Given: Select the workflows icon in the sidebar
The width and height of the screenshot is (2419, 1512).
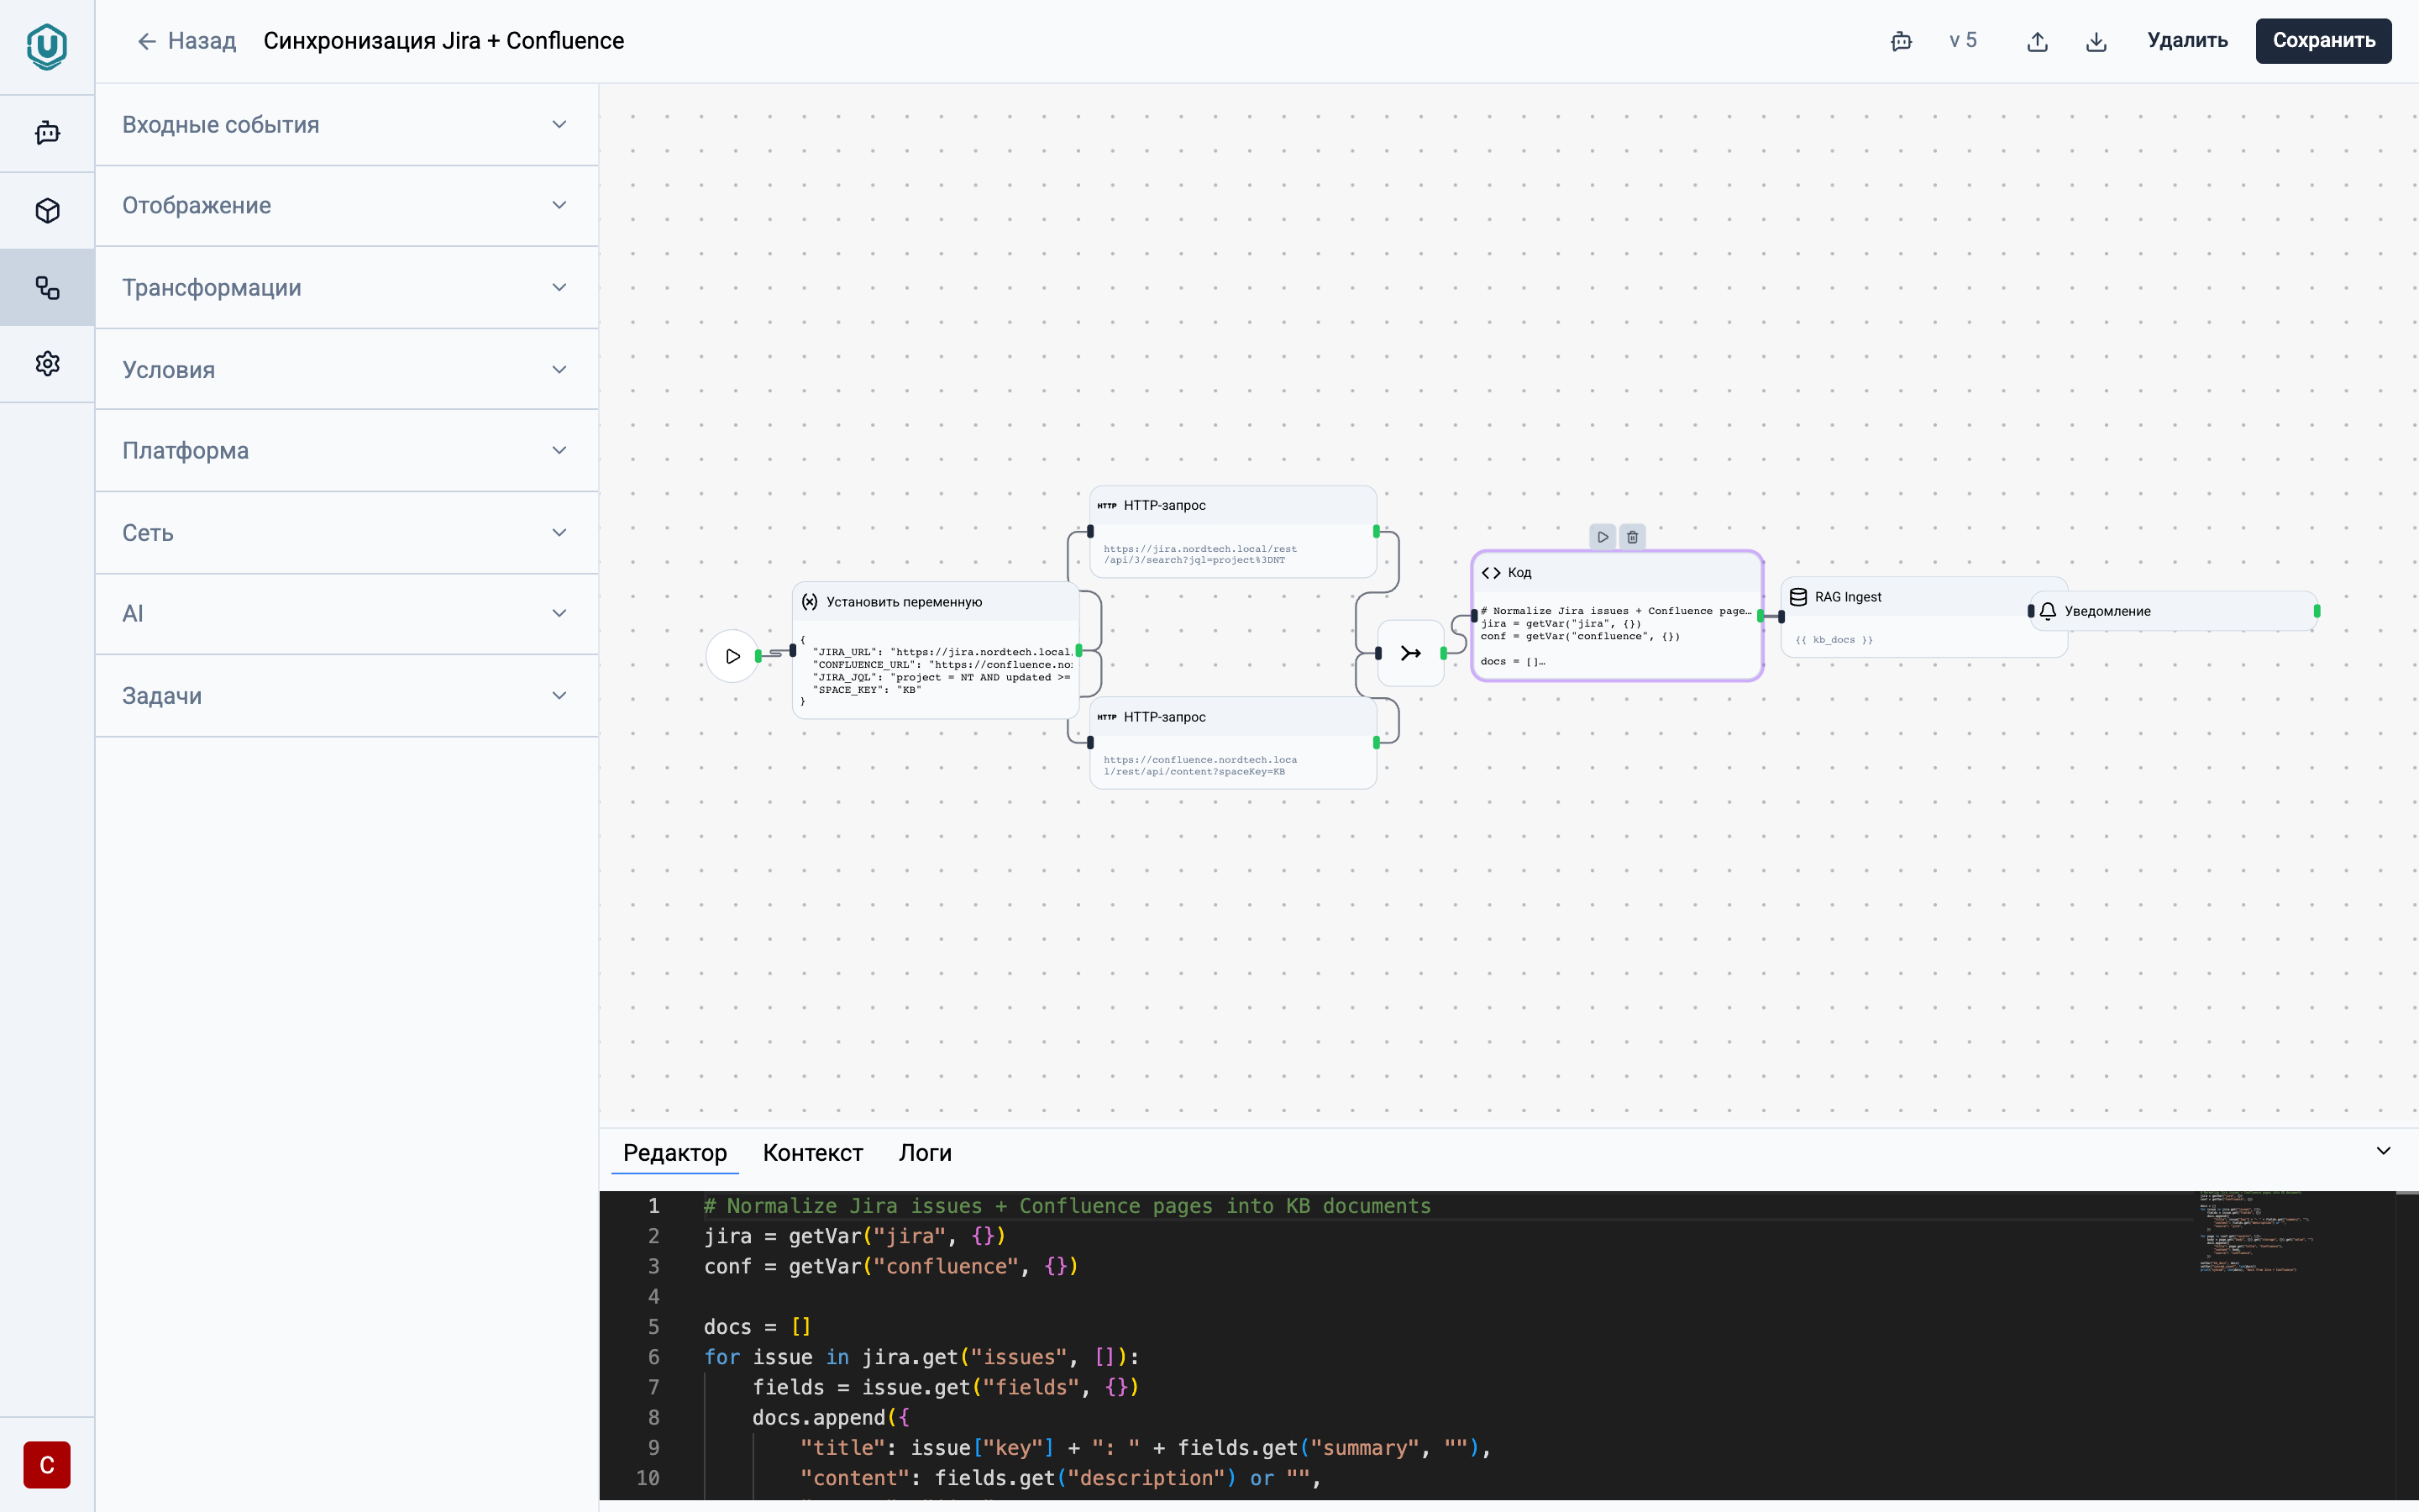Looking at the screenshot, I should point(47,288).
